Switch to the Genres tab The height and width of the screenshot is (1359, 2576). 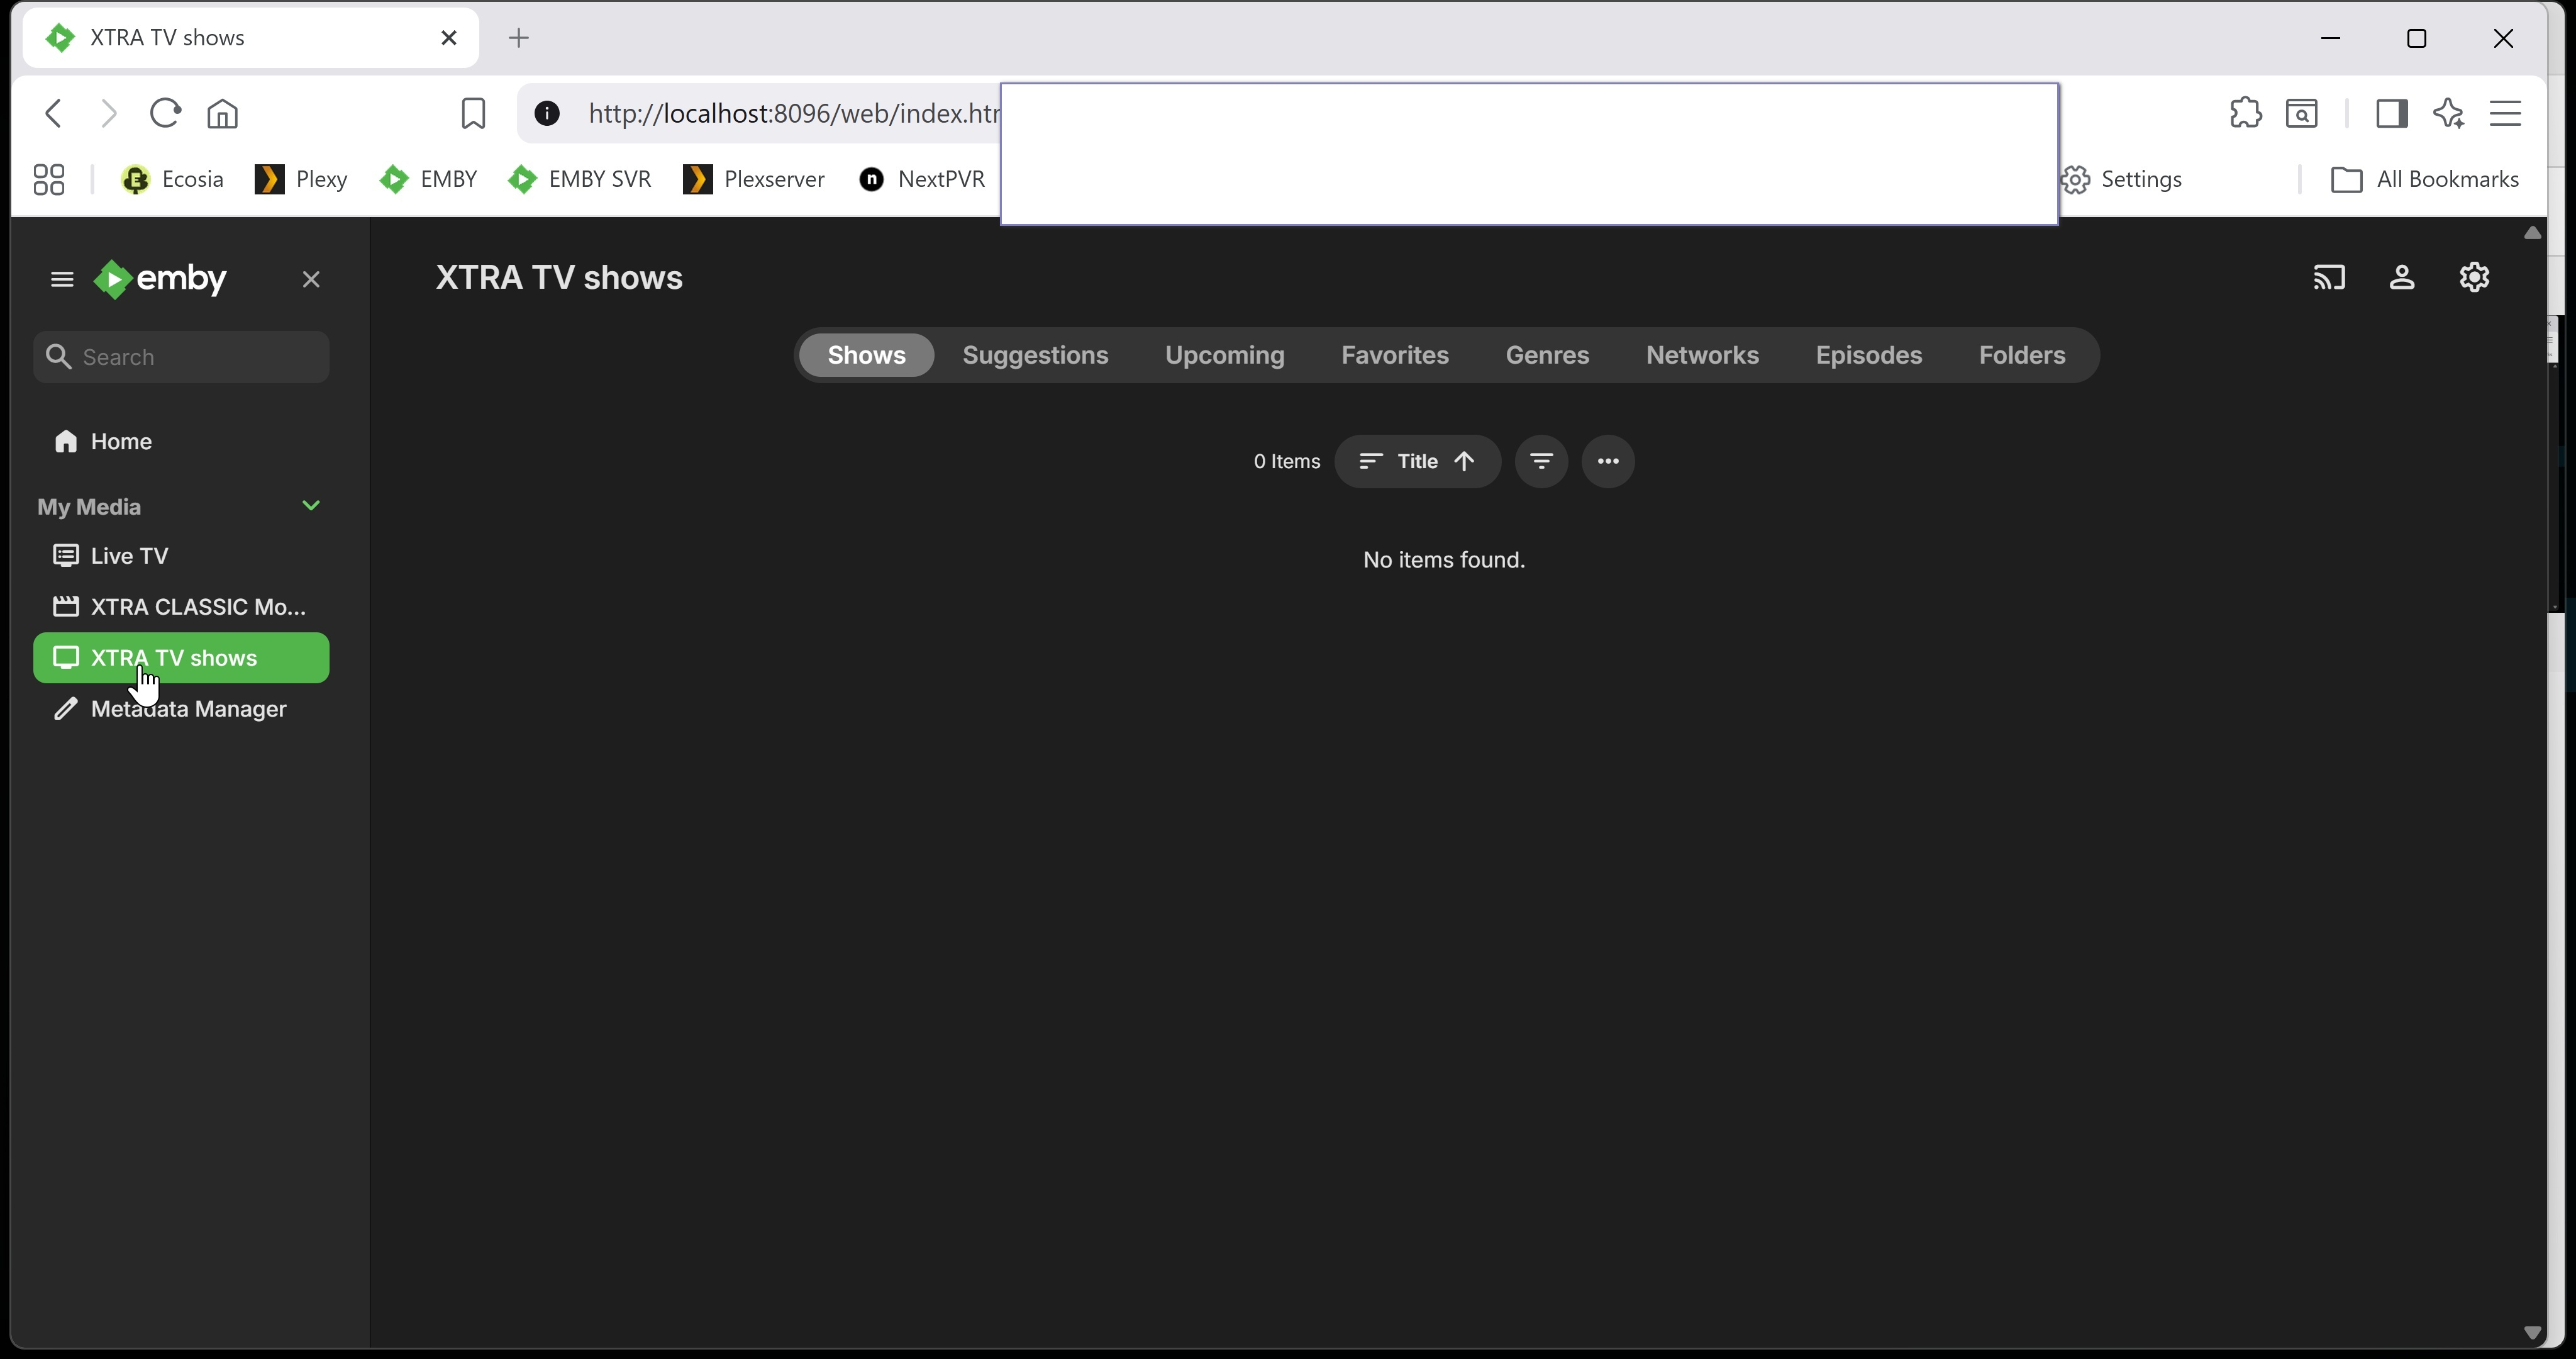pos(1547,355)
